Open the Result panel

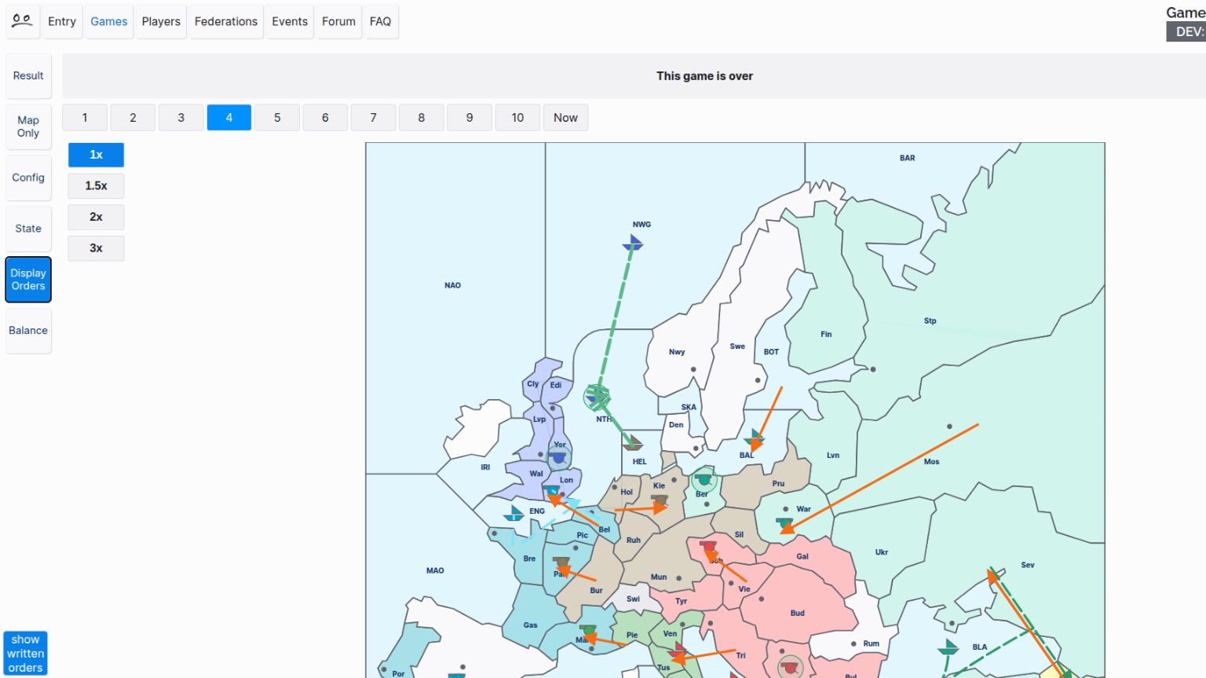click(x=28, y=75)
